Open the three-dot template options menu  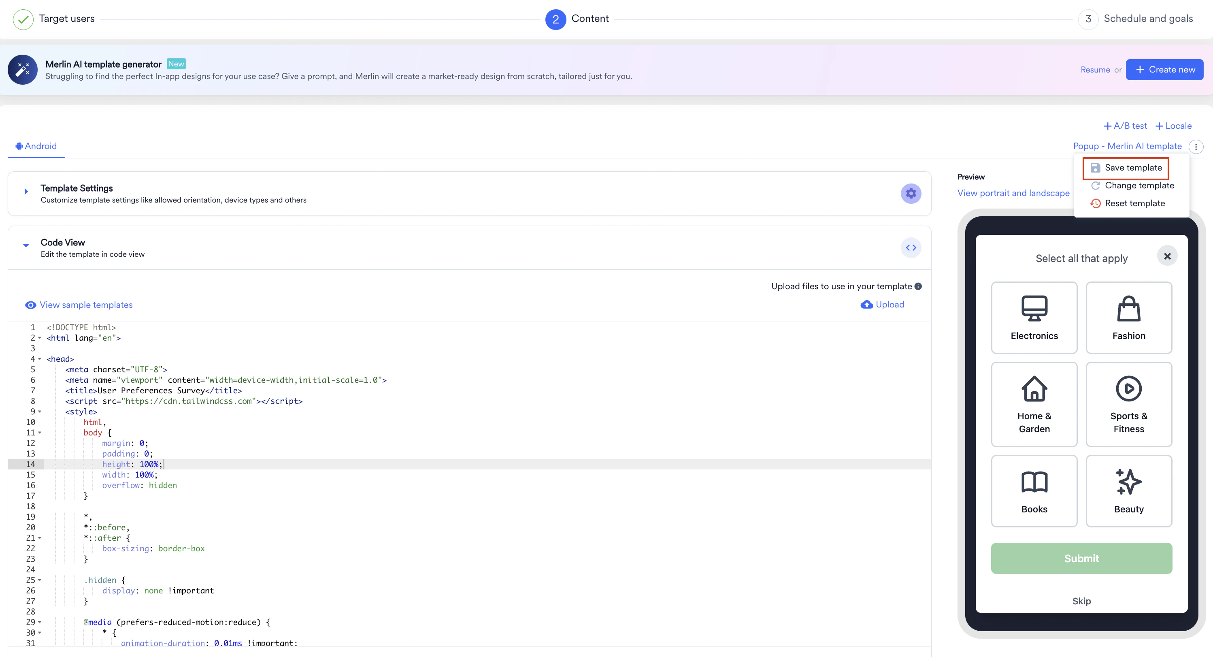[1196, 147]
